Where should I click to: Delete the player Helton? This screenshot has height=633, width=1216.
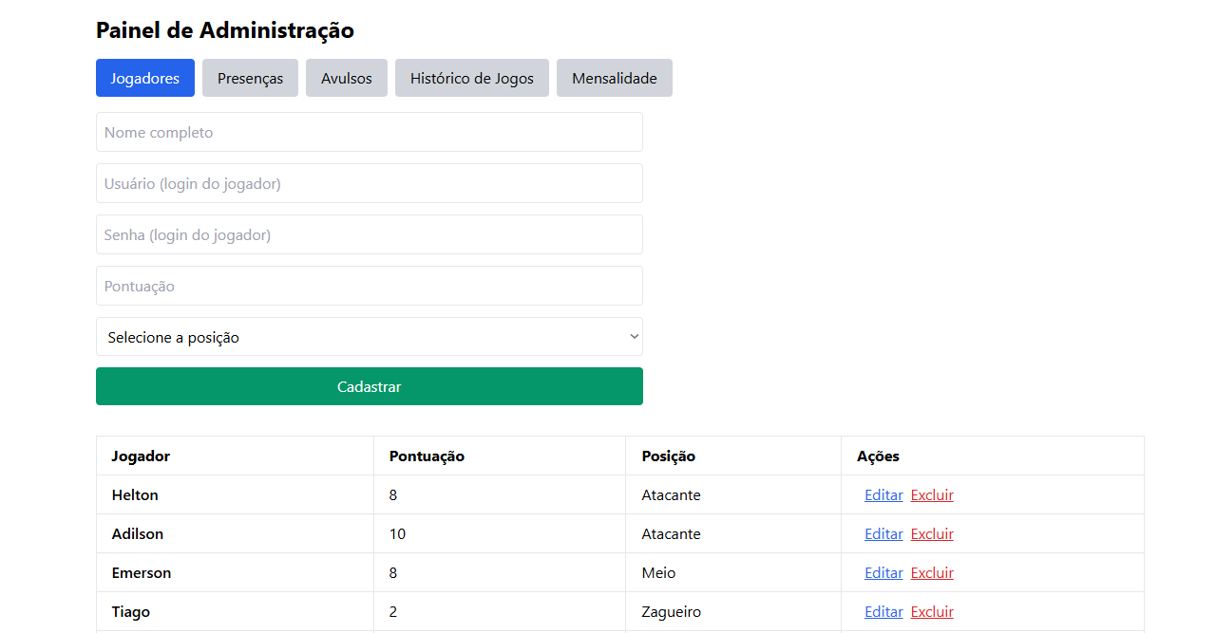(x=932, y=494)
